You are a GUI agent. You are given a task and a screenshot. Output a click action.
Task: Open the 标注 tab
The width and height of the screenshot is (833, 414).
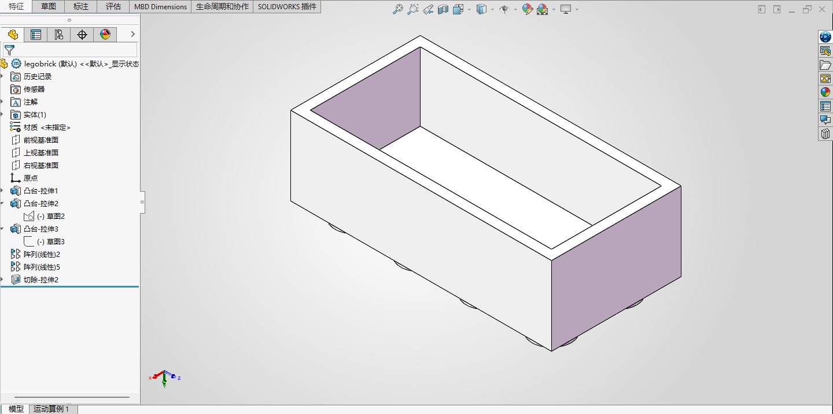tap(81, 7)
